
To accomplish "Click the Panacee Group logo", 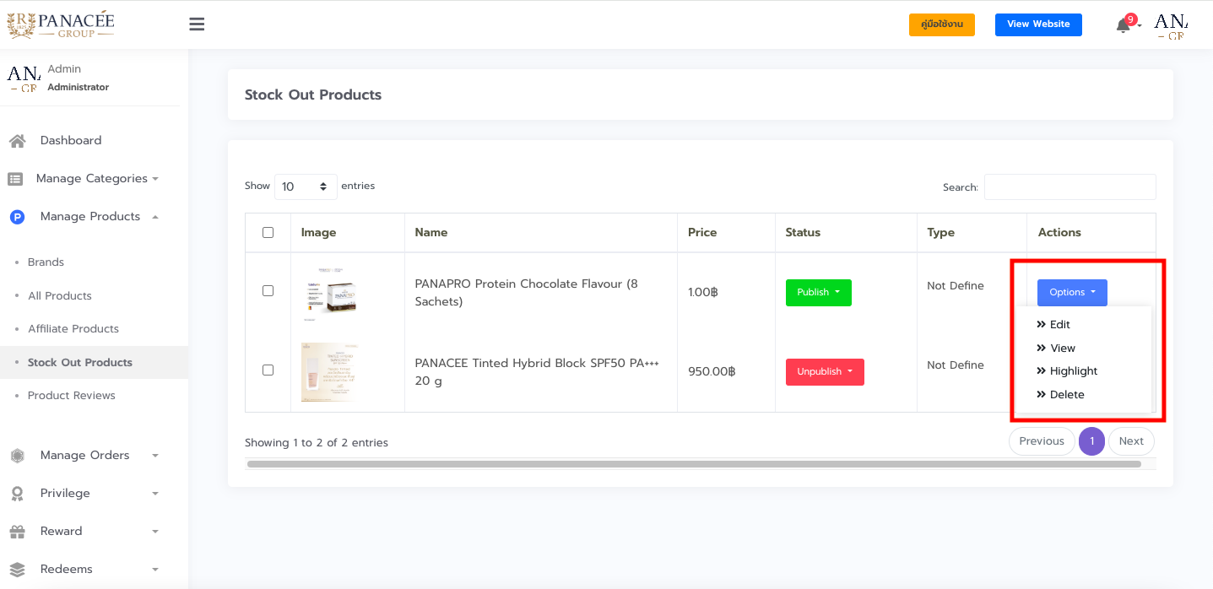I will 61,24.
